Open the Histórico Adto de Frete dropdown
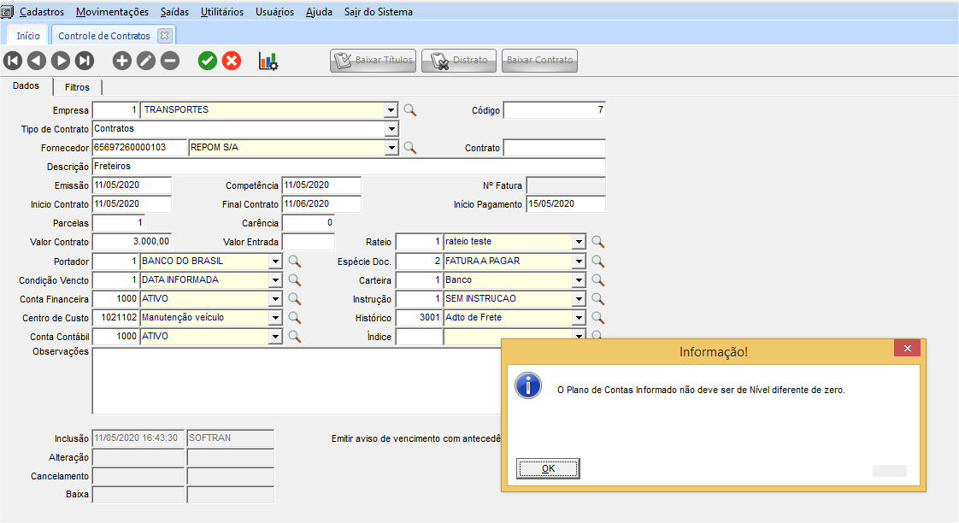Screen dimensions: 959x523 point(579,318)
